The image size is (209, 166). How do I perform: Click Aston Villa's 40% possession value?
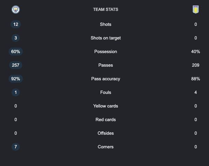[196, 52]
